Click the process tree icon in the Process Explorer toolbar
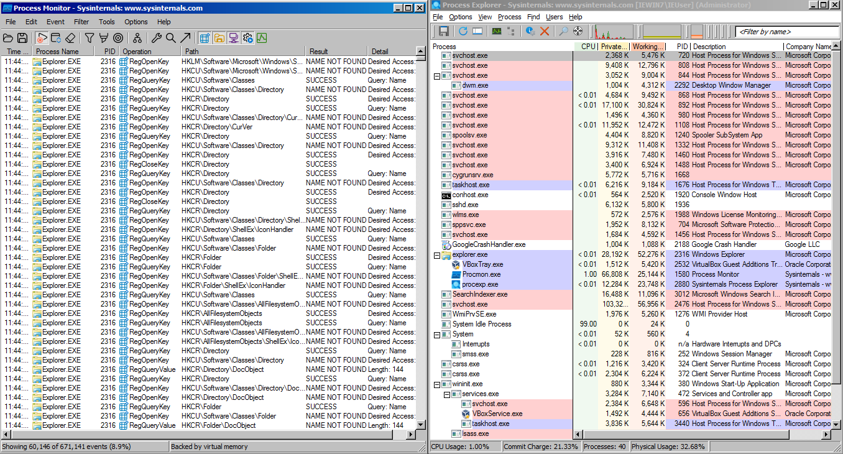This screenshot has height=454, width=843. pos(511,30)
